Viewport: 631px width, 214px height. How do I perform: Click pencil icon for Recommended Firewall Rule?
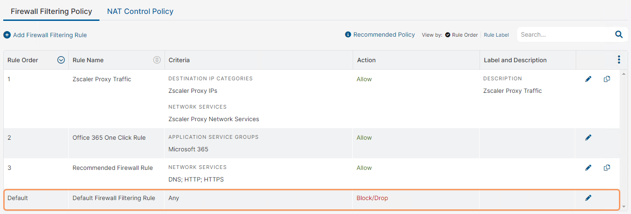588,168
